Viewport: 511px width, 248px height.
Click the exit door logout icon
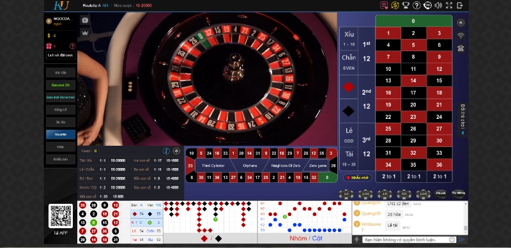pyautogui.click(x=460, y=5)
